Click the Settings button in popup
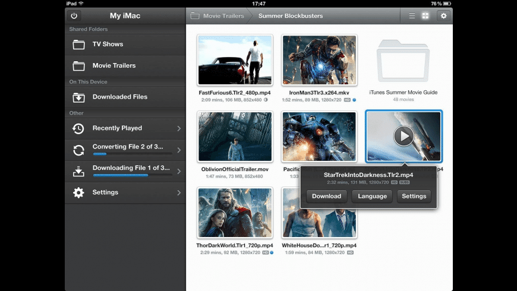The height and width of the screenshot is (291, 517). point(414,196)
